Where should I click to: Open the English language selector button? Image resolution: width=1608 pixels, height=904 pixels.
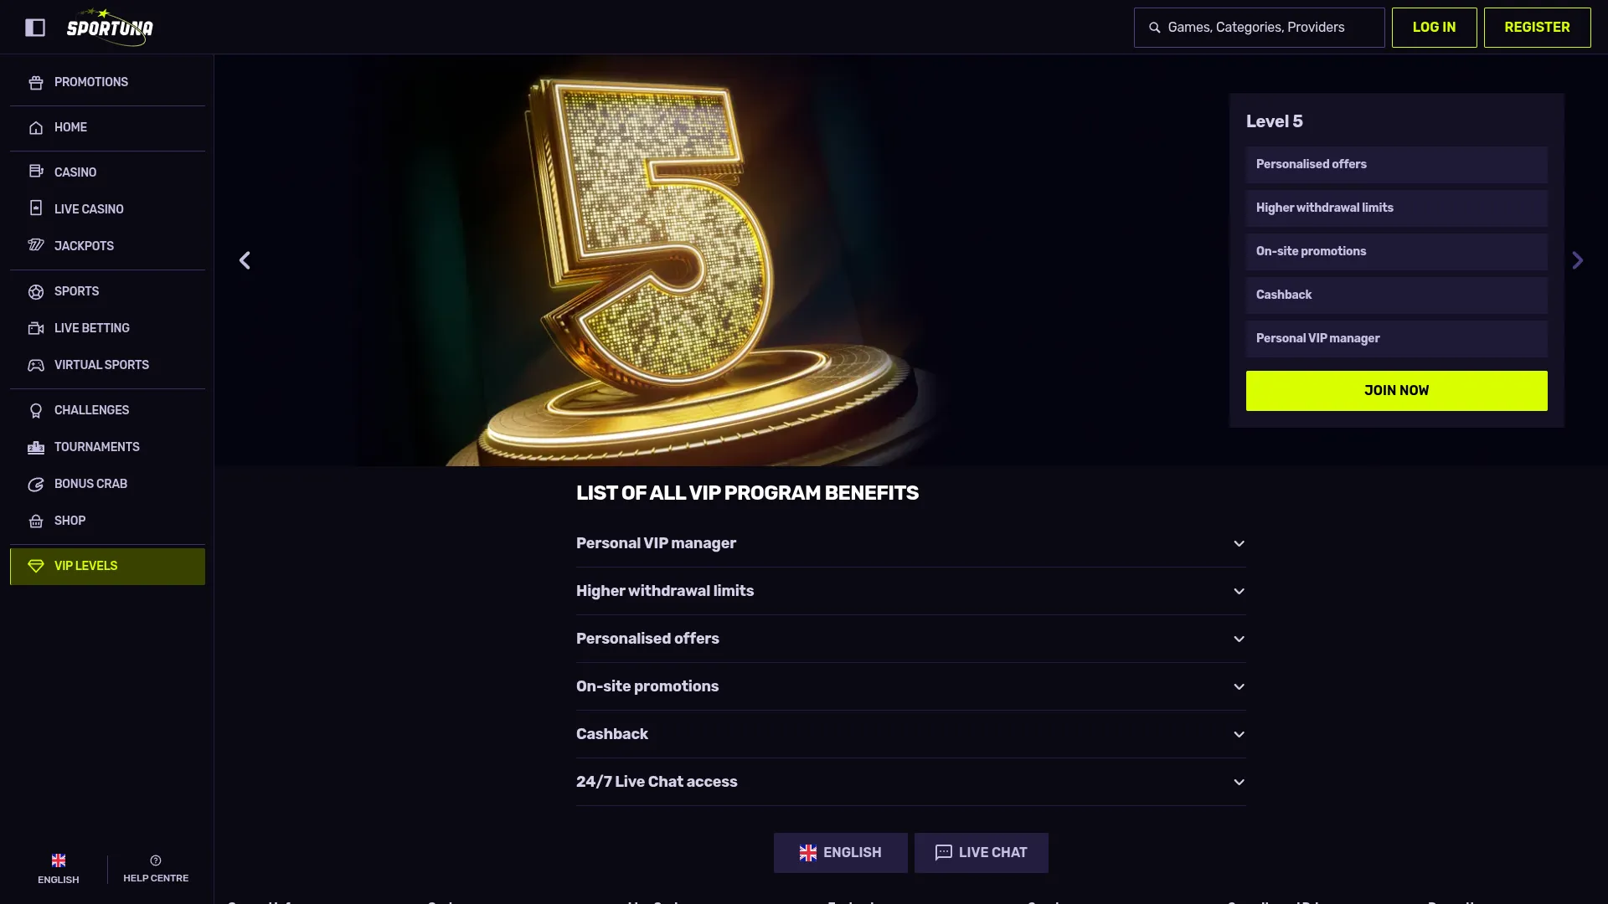pyautogui.click(x=840, y=853)
